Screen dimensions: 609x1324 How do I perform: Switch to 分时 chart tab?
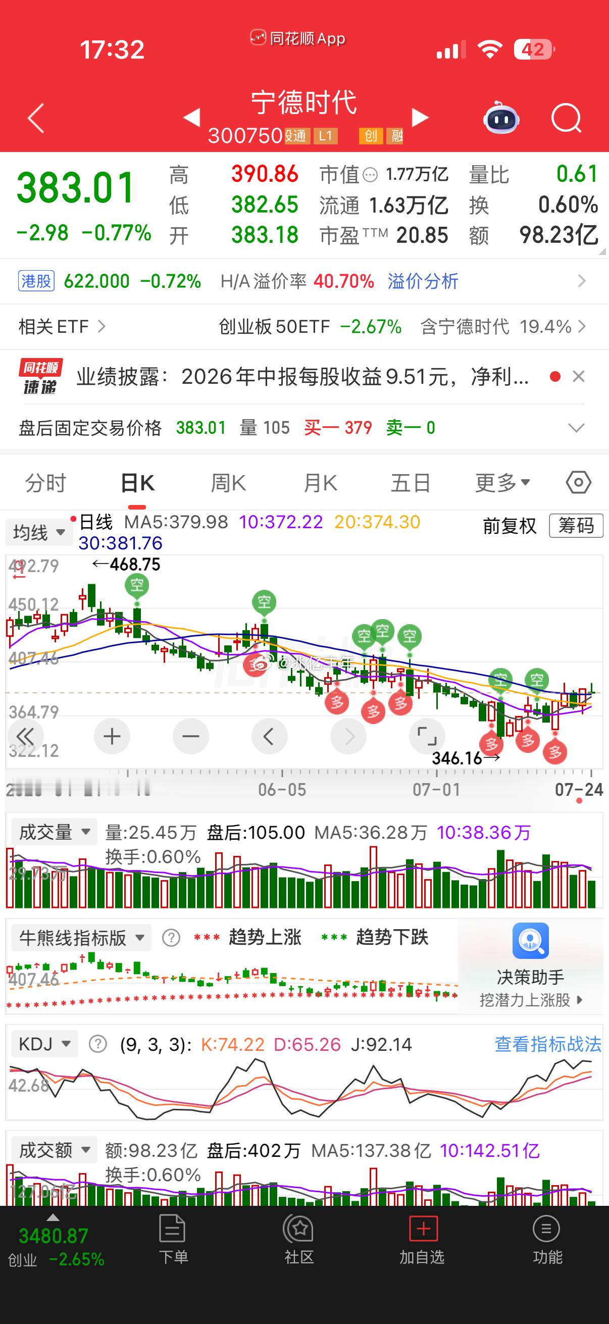pyautogui.click(x=46, y=483)
